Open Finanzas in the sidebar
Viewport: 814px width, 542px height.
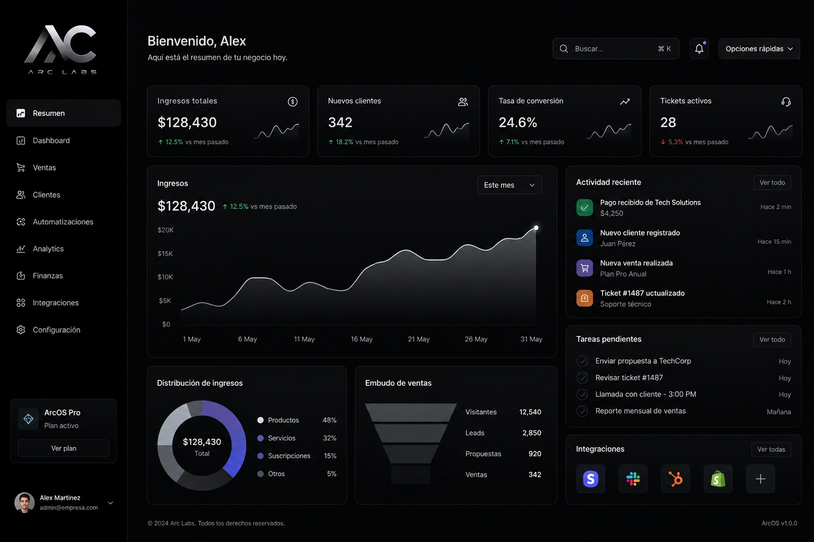(64, 276)
